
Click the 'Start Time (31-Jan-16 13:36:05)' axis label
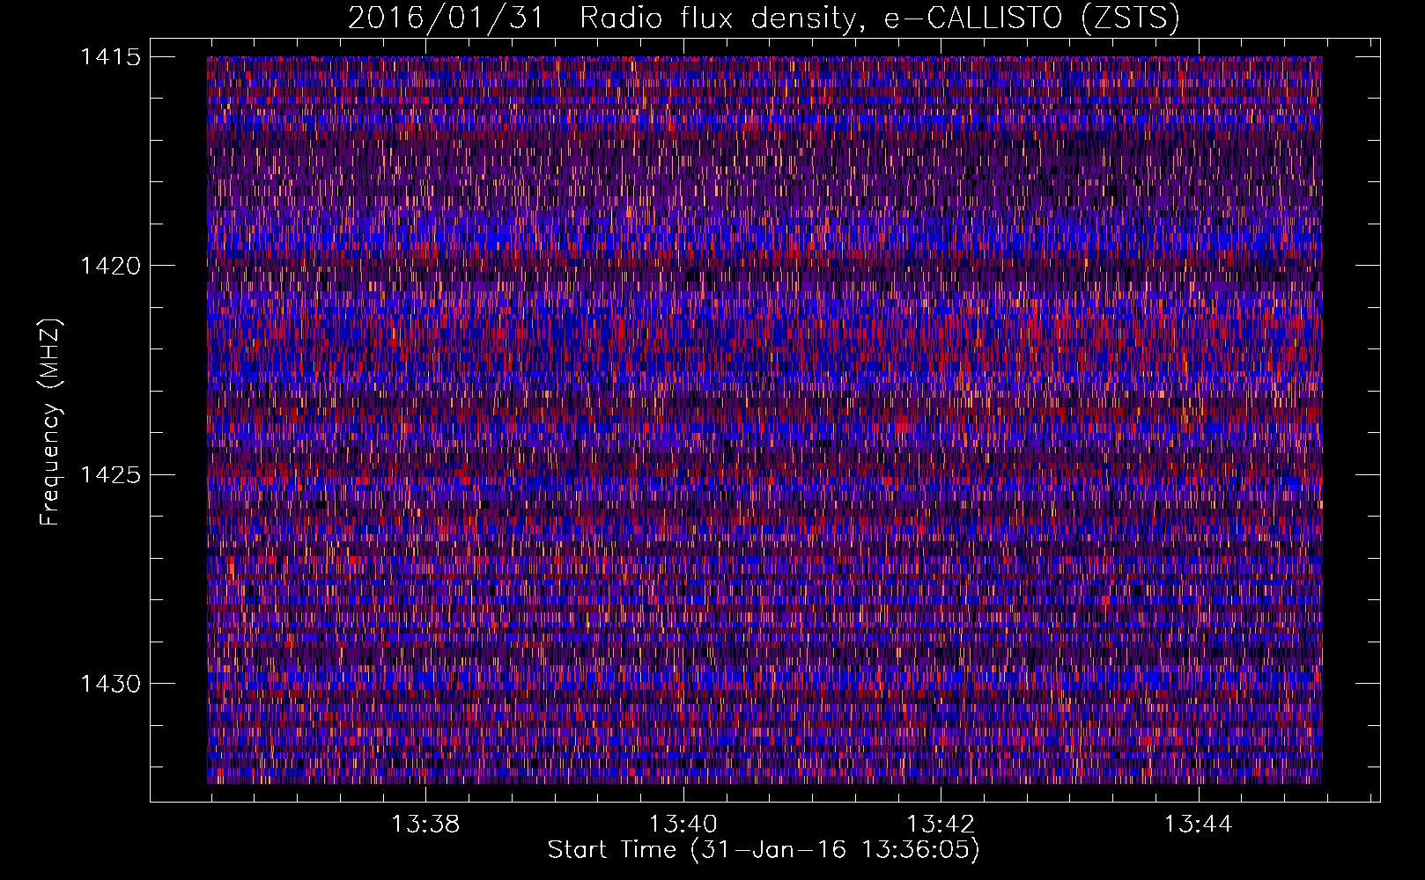pyautogui.click(x=764, y=850)
